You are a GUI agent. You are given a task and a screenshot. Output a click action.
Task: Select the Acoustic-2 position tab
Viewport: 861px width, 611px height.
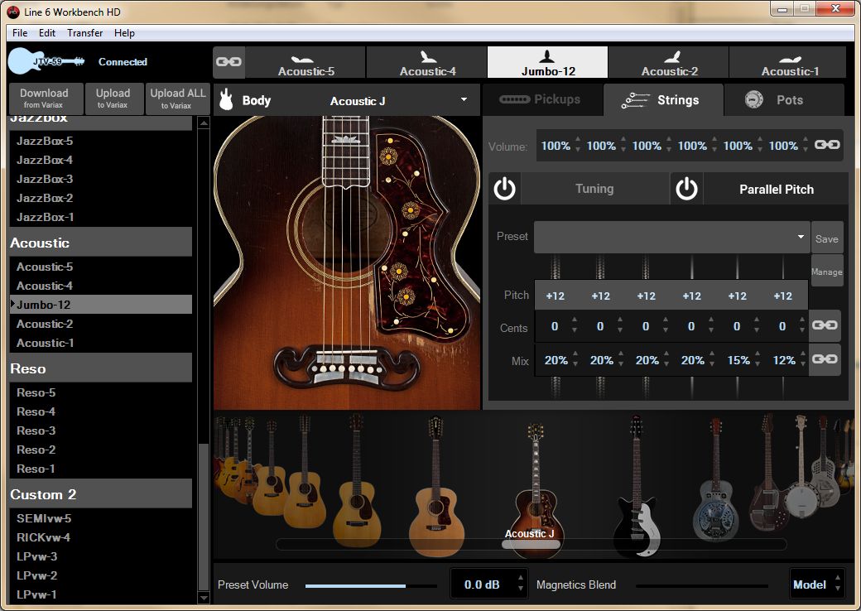(669, 62)
